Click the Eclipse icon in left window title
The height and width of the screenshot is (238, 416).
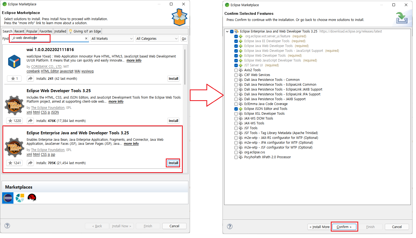5,4
